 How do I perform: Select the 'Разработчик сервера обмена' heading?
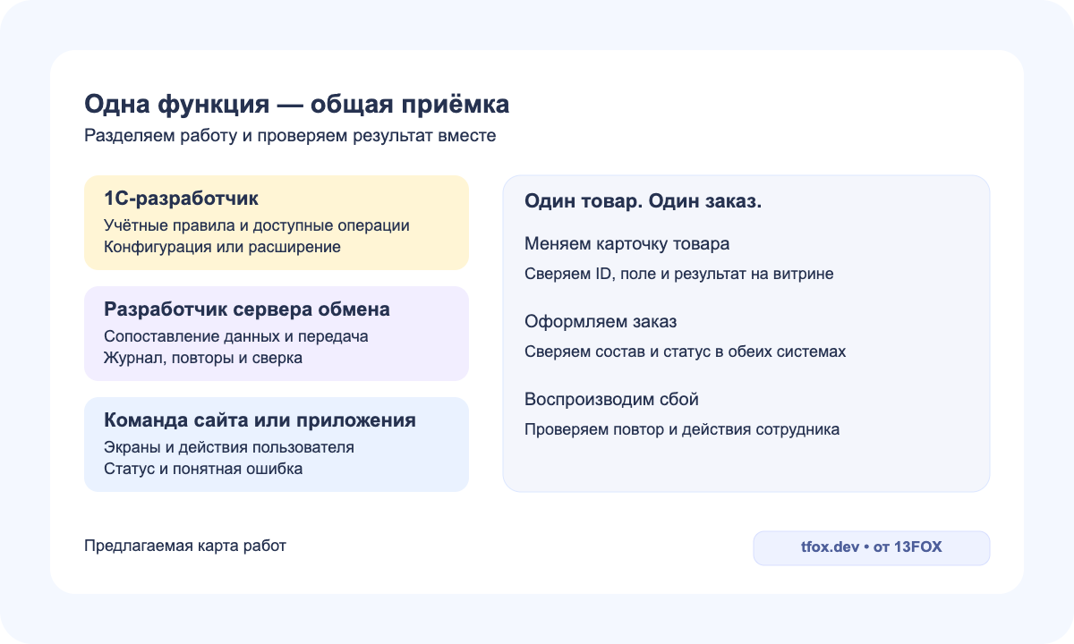coord(247,309)
